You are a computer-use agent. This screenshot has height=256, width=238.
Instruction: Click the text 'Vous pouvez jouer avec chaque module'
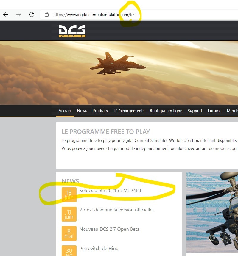pyautogui.click(x=98, y=148)
